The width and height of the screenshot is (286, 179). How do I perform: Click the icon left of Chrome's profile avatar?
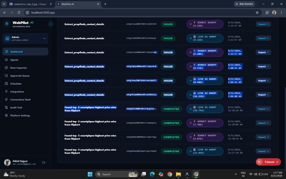(267, 12)
